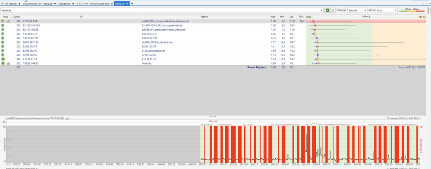The image size is (431, 169).
Task: Click the 181 ms latency scale maximum
Action: click(422, 17)
